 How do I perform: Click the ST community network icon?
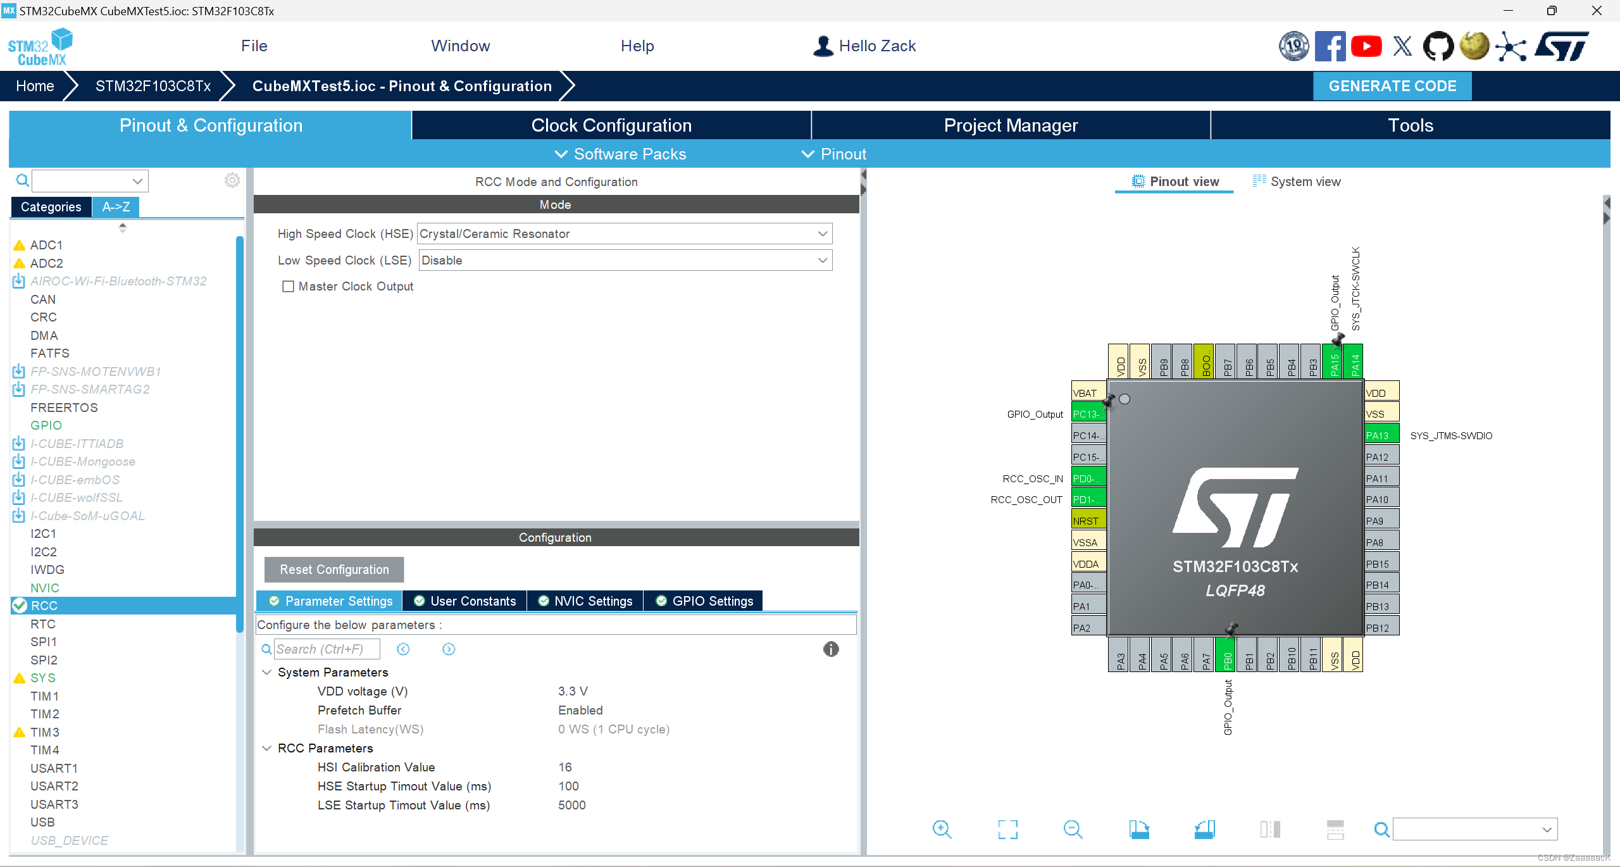coord(1511,47)
